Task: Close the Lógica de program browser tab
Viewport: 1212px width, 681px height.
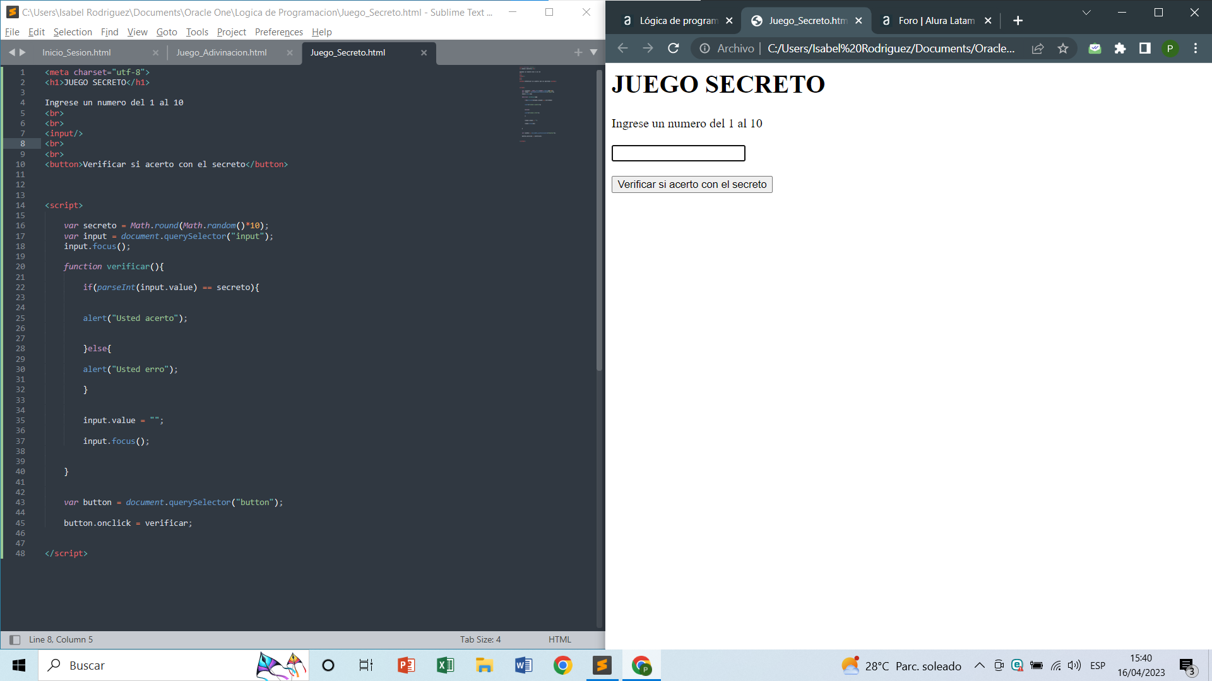Action: point(729,21)
